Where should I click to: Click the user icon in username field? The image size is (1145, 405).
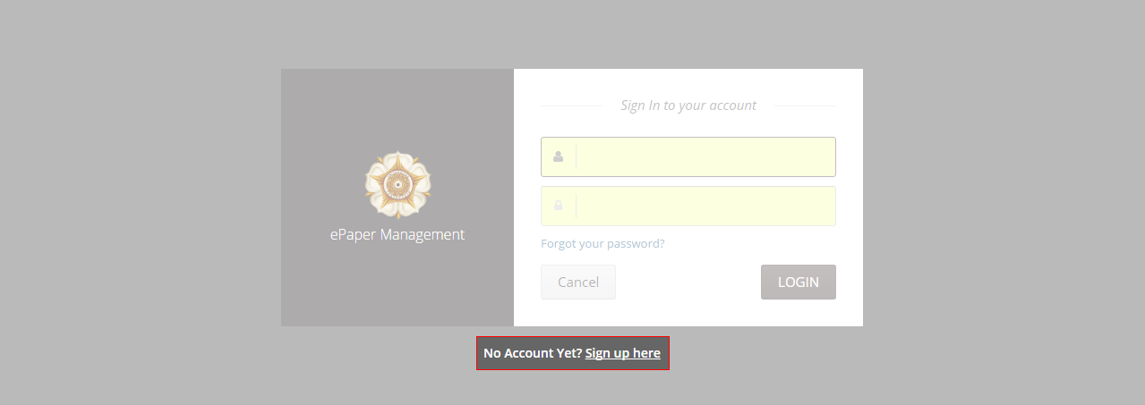(558, 157)
